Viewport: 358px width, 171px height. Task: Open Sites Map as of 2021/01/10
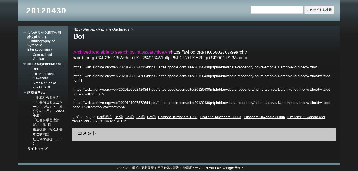pos(44,85)
